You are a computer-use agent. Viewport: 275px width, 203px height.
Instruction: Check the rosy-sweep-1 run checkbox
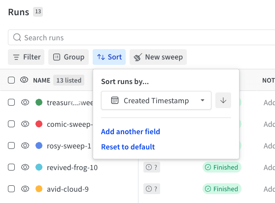click(x=11, y=145)
